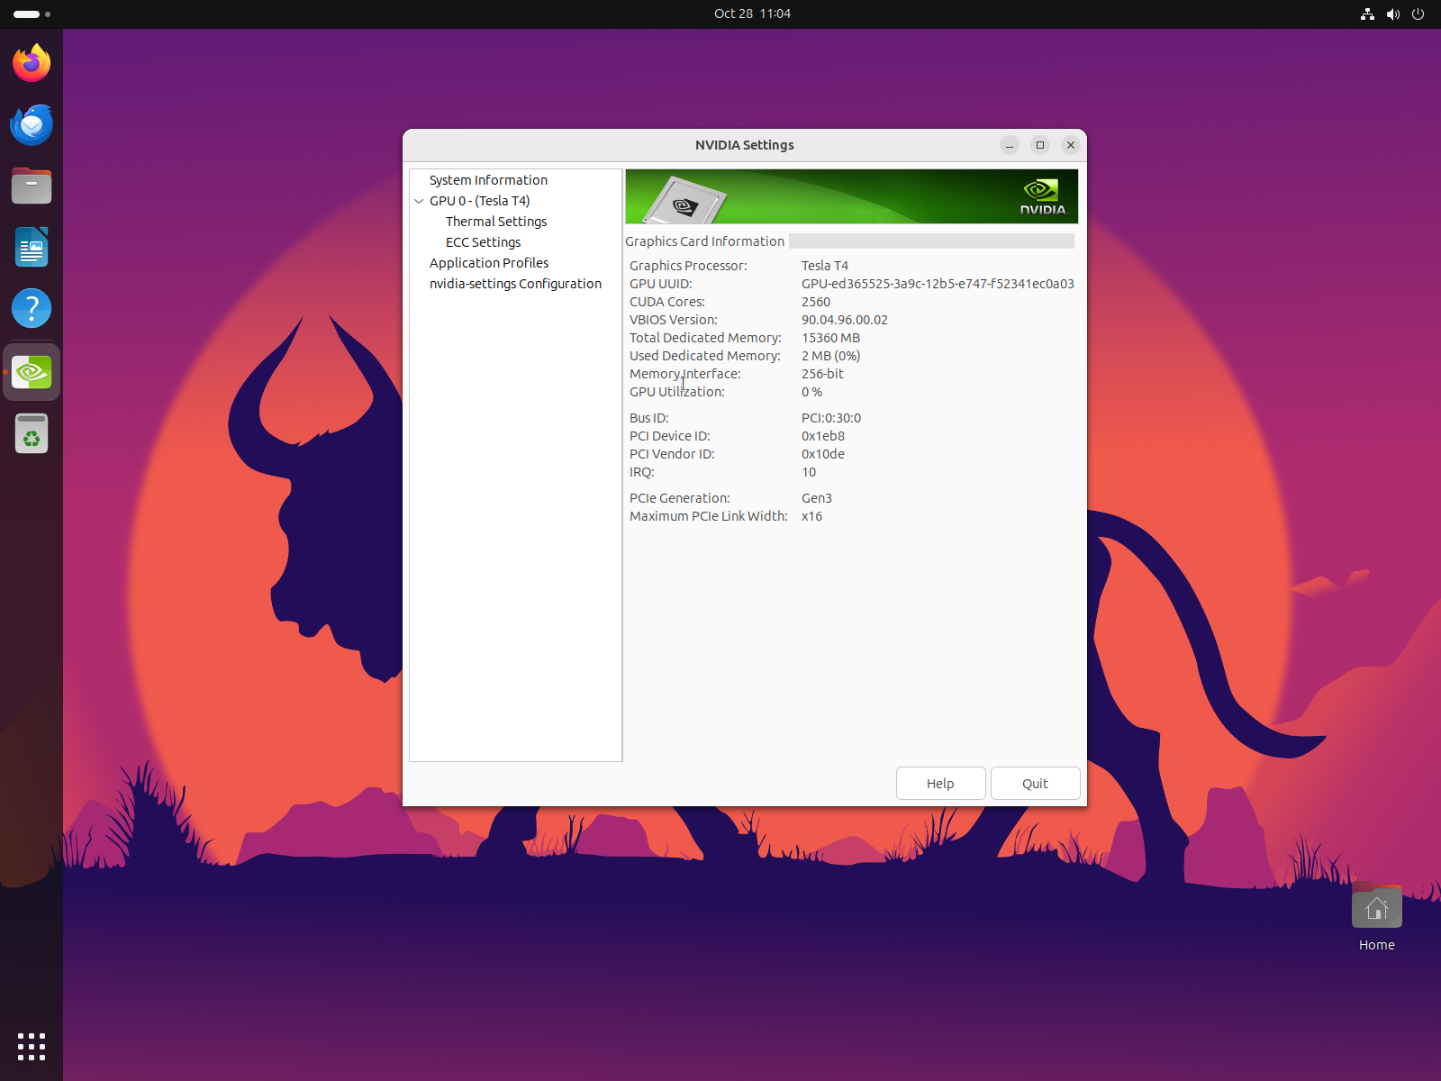
Task: Click the volume icon in top bar
Action: [1392, 14]
